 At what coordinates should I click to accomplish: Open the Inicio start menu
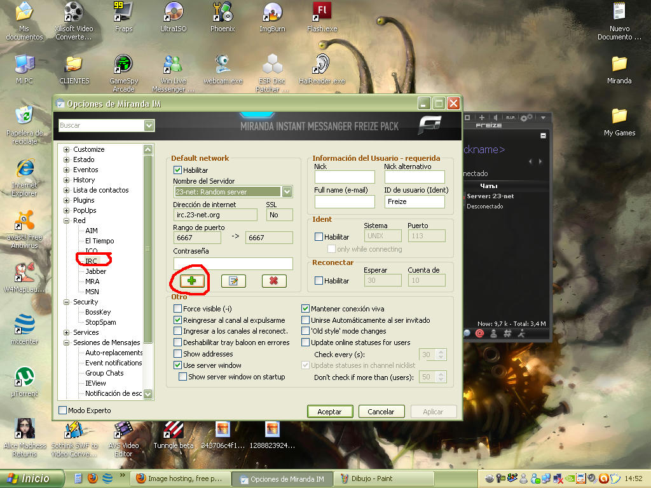pyautogui.click(x=32, y=478)
